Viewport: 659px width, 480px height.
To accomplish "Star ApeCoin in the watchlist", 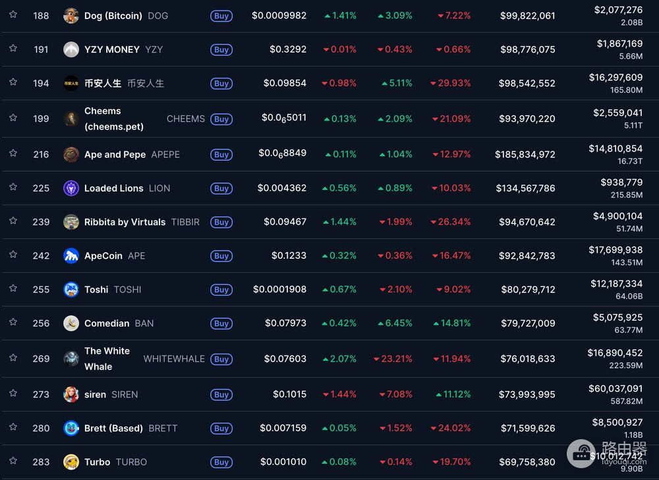I will coord(13,255).
